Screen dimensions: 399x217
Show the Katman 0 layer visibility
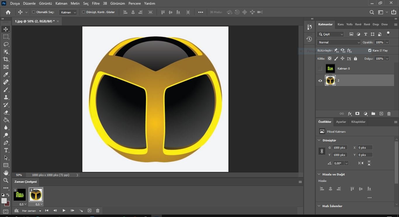320,69
